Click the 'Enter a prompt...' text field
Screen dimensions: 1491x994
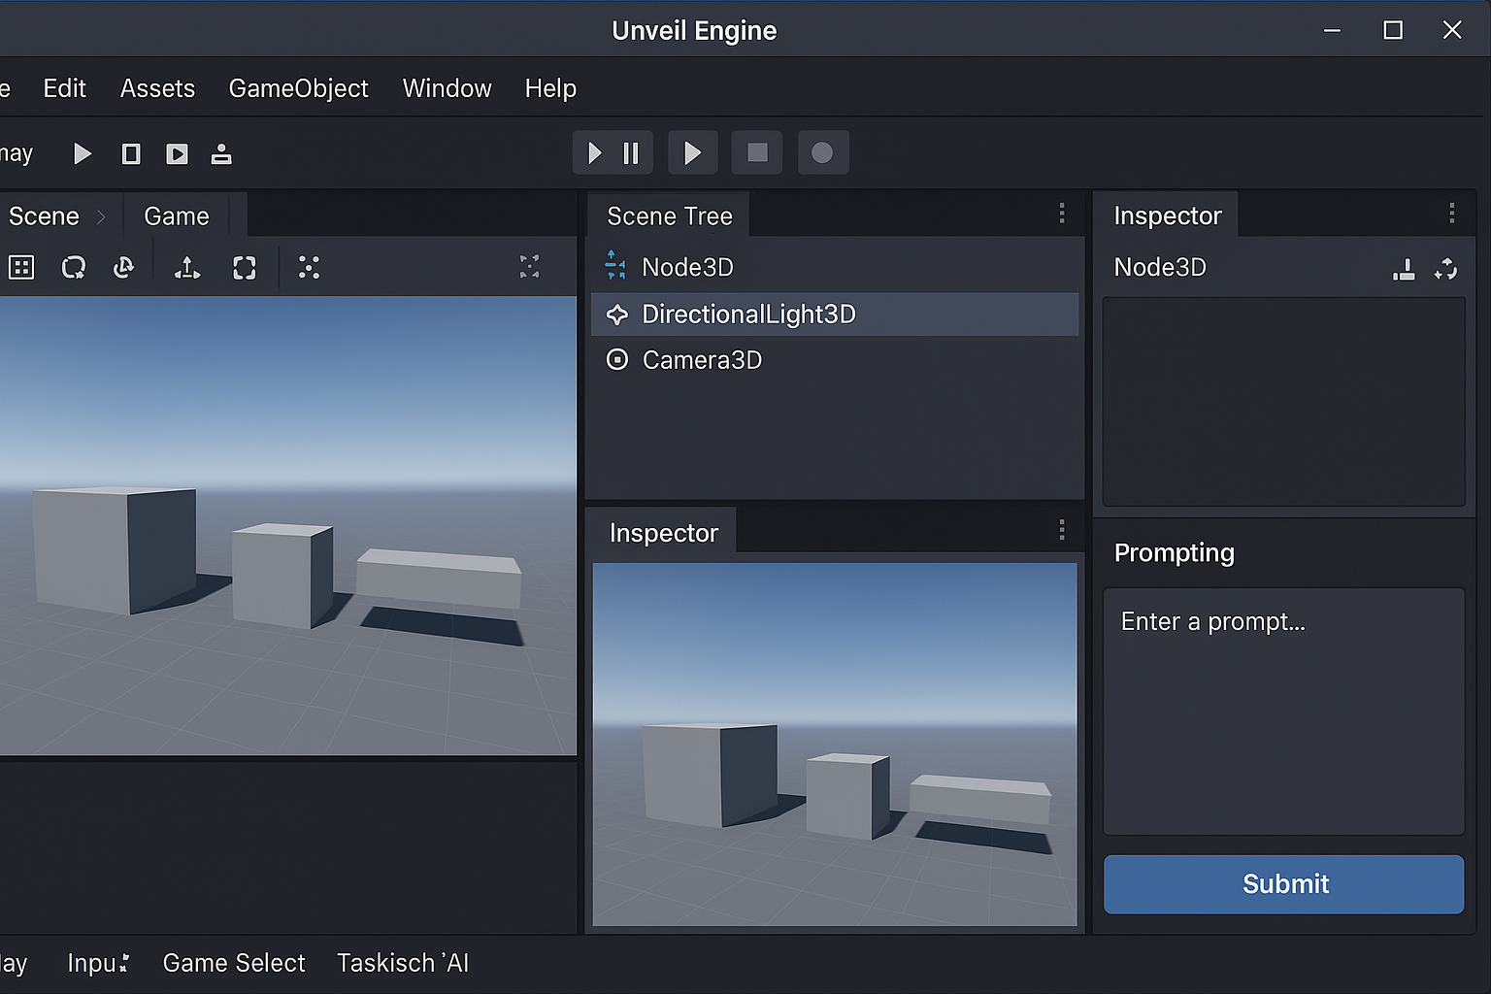[x=1283, y=711]
